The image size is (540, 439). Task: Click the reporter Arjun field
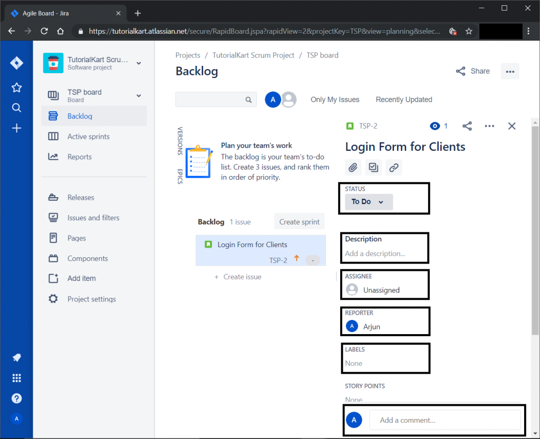pyautogui.click(x=363, y=326)
